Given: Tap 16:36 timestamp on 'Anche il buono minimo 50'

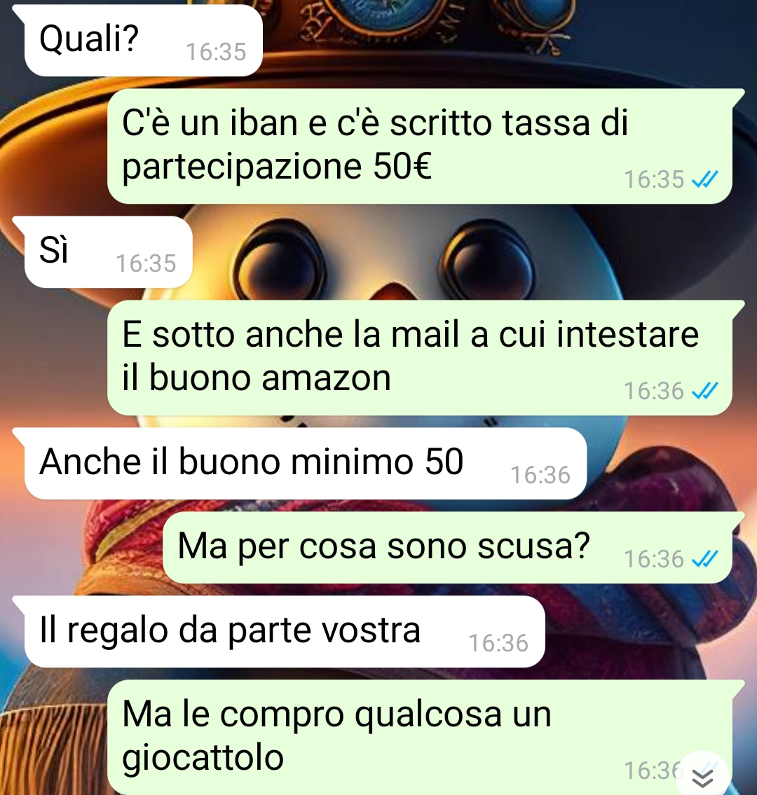Looking at the screenshot, I should 540,475.
